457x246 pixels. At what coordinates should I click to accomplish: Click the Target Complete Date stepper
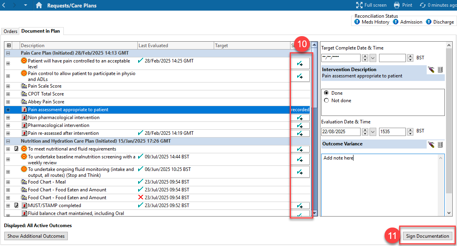tap(365, 58)
